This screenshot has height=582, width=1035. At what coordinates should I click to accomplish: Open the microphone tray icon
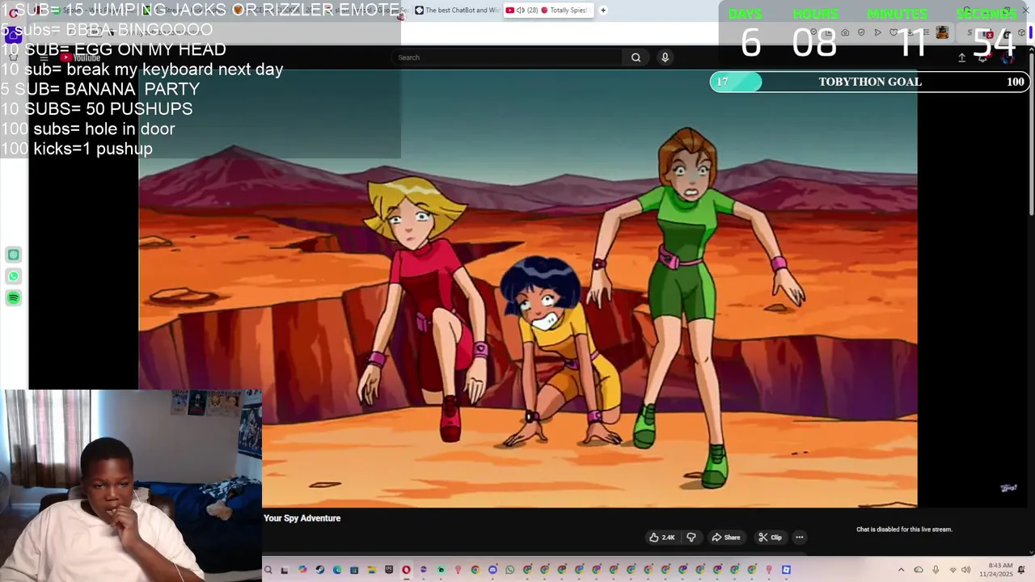pyautogui.click(x=936, y=570)
